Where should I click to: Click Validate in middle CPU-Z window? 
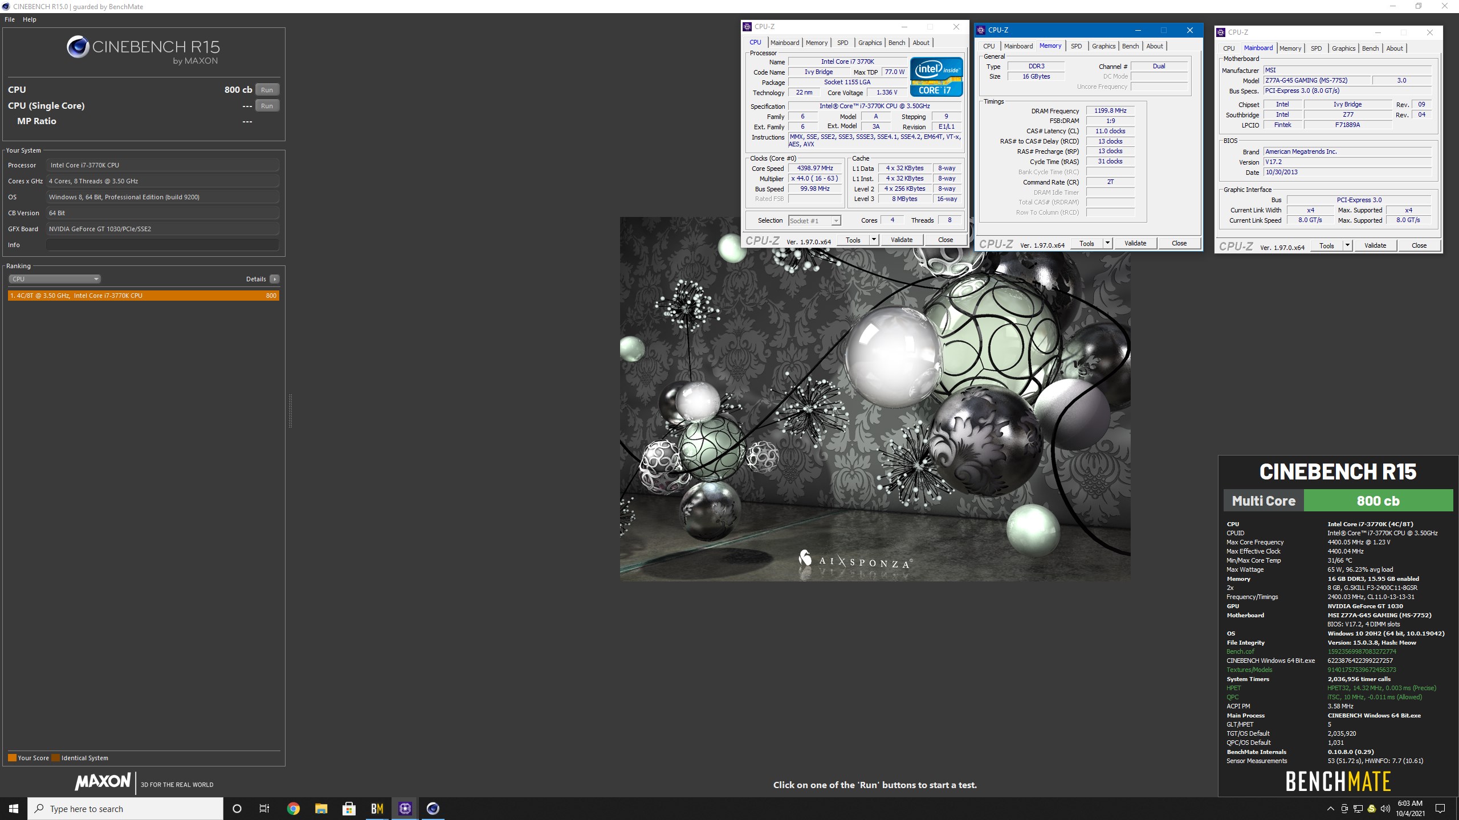coord(1135,243)
